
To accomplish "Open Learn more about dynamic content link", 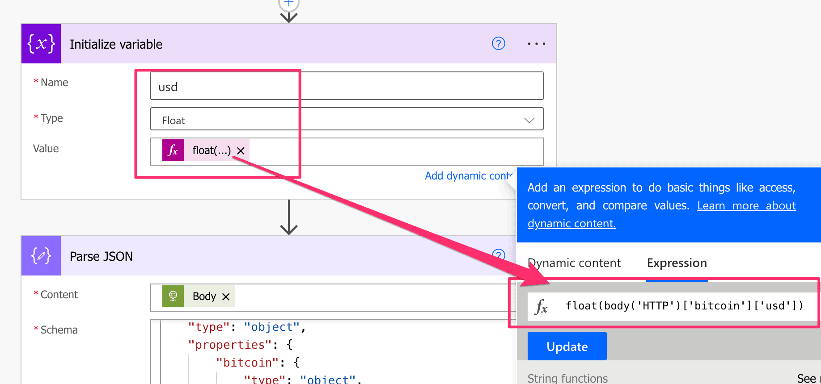I will click(662, 214).
